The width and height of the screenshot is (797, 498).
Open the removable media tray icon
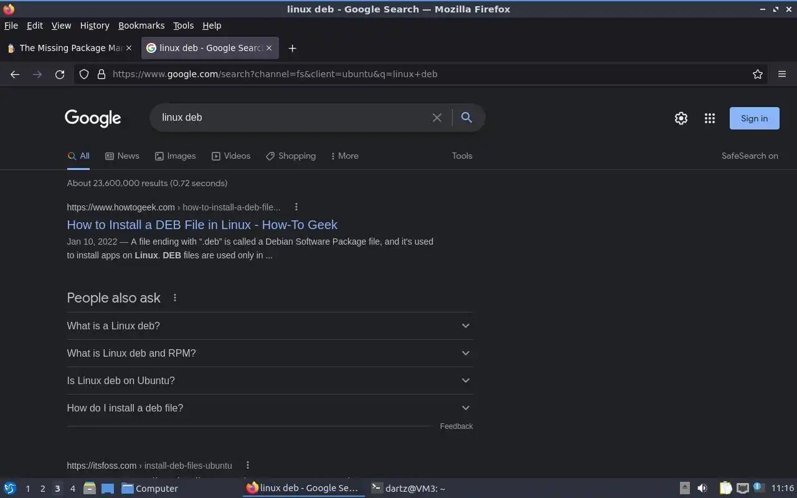click(x=684, y=488)
